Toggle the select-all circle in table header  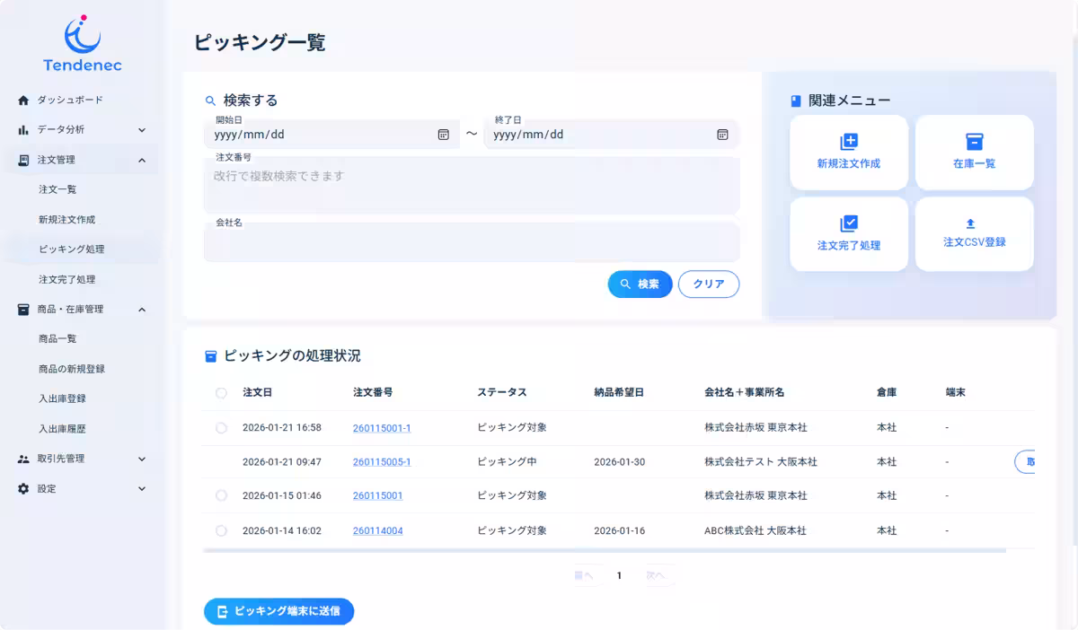pos(220,392)
